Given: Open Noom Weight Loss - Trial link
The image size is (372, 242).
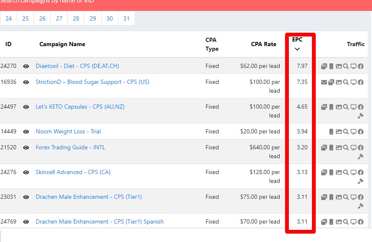Looking at the screenshot, I should tap(68, 131).
